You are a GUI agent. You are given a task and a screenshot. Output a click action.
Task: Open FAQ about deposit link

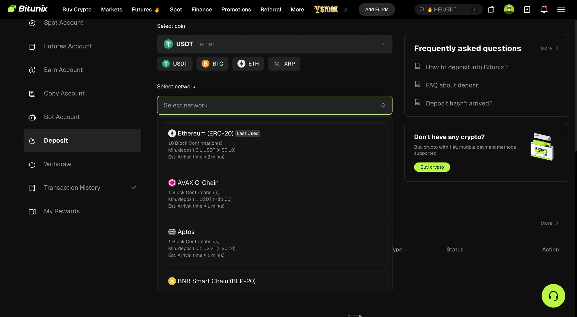pos(452,85)
